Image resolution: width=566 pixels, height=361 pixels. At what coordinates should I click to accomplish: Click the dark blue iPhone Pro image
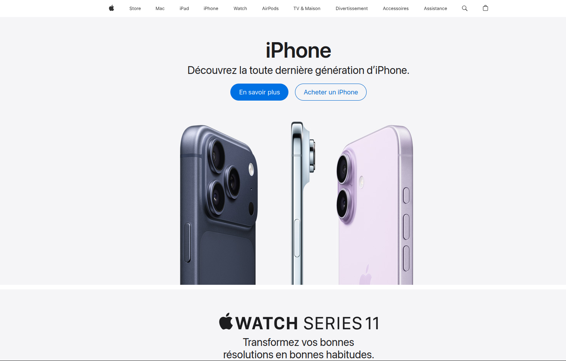pos(219,205)
